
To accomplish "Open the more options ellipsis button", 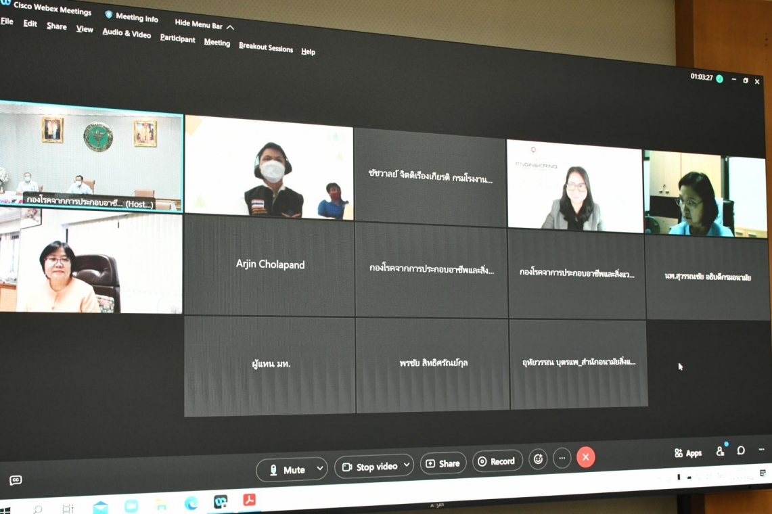I will coord(562,458).
